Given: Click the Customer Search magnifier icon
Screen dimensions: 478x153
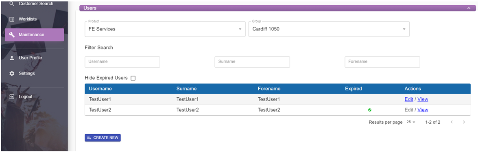Looking at the screenshot, I should [x=12, y=4].
